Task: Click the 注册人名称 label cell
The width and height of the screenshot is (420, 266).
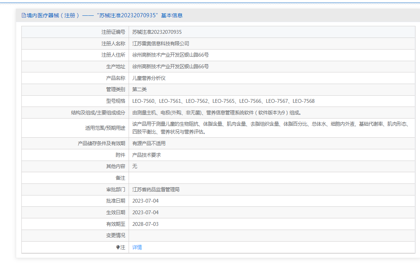Action: pos(75,44)
